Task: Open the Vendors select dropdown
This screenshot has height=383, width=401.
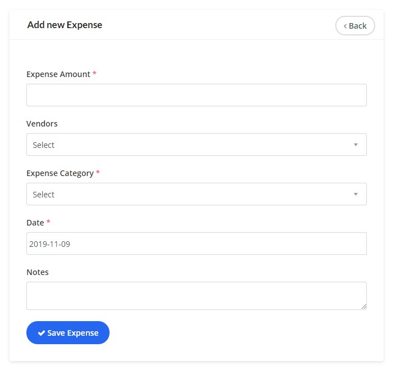Action: [191, 145]
